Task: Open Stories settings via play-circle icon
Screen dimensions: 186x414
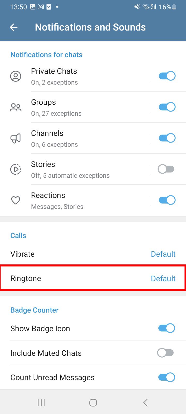Action: (x=16, y=169)
